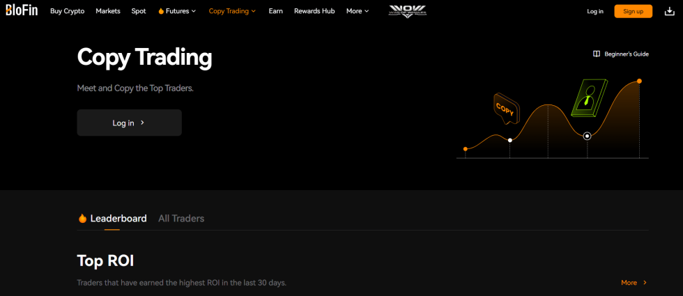
Task: Switch to the All Traders tab
Action: (181, 219)
